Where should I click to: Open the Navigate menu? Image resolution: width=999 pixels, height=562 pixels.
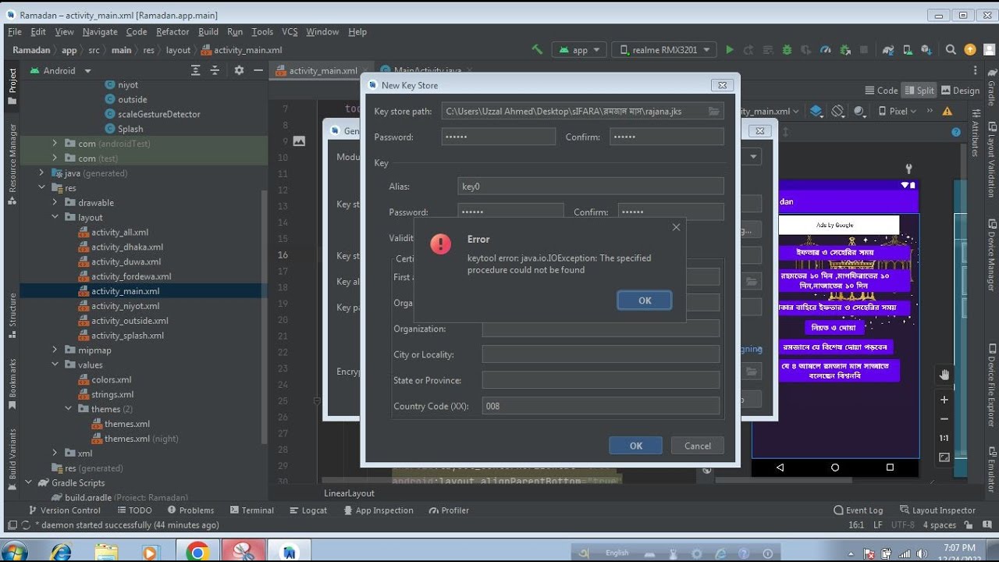point(100,32)
